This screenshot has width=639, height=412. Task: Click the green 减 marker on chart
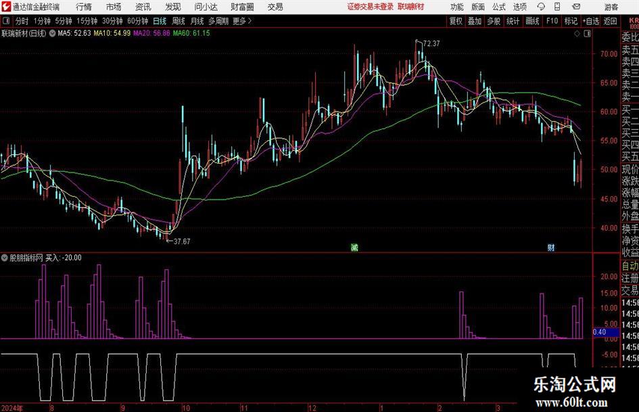click(354, 247)
